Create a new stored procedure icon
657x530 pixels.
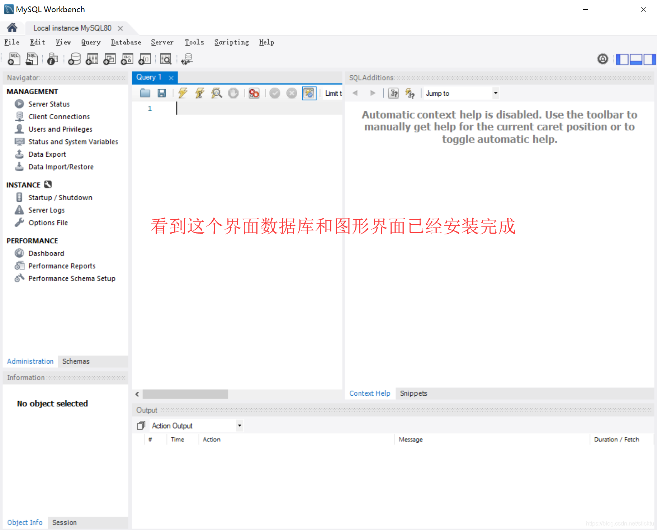[x=127, y=59]
